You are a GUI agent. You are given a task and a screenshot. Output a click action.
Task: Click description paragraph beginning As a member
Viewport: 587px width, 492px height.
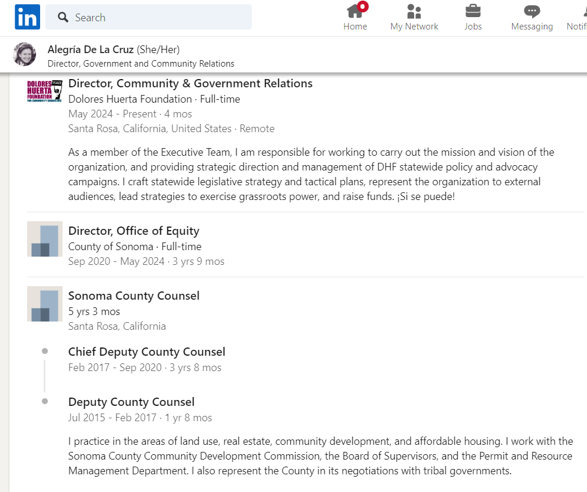coord(311,175)
